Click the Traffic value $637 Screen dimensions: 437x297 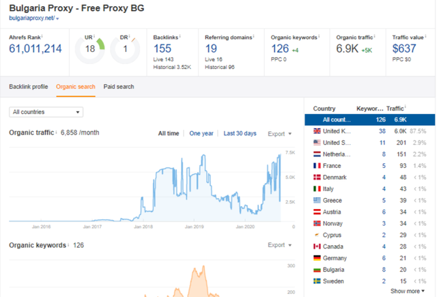click(404, 48)
